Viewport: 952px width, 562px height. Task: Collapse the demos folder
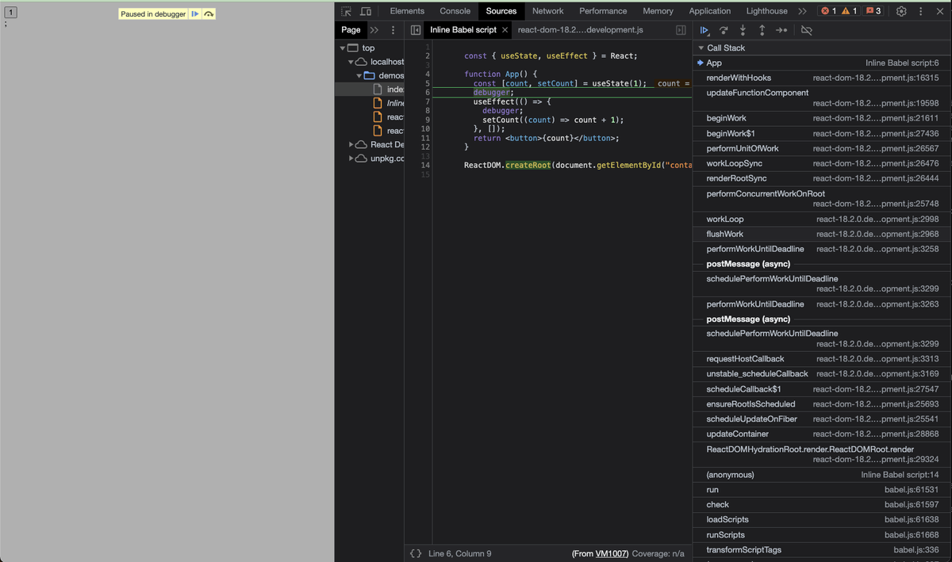[359, 75]
